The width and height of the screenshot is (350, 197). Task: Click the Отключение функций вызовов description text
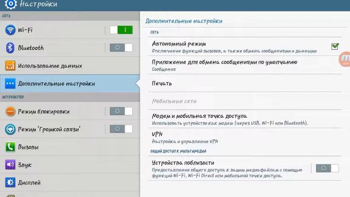234,51
